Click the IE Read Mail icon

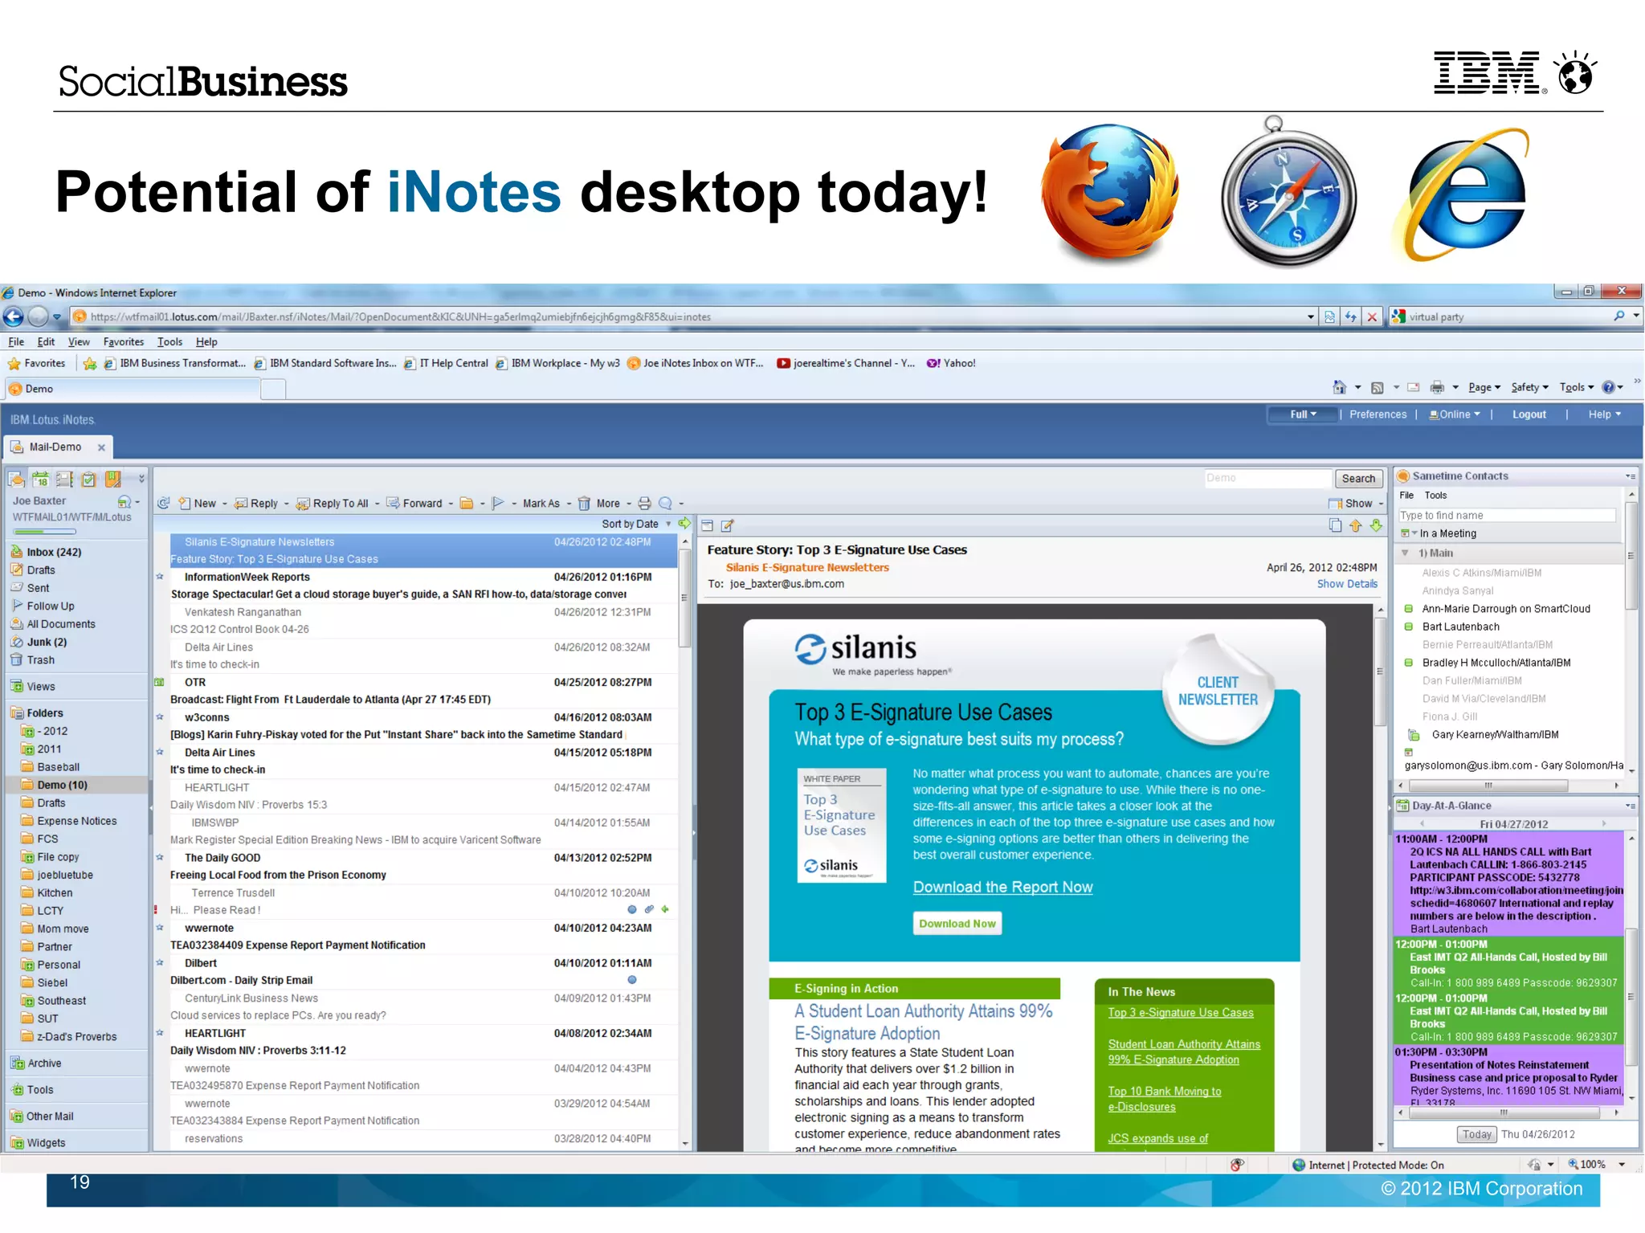click(1414, 387)
